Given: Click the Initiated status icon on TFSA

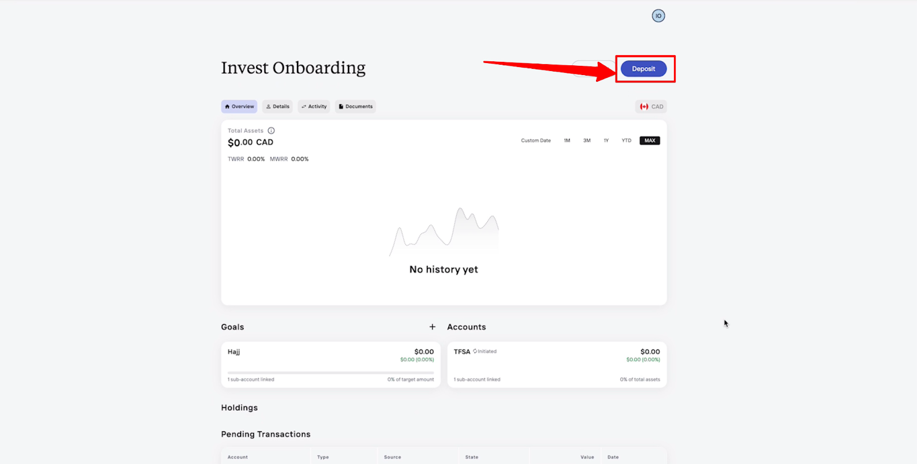Looking at the screenshot, I should pyautogui.click(x=475, y=351).
